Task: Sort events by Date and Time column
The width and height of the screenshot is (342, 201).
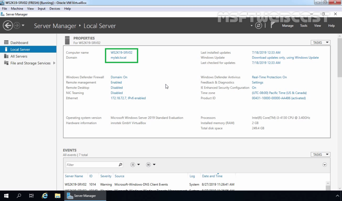Action: [212, 176]
